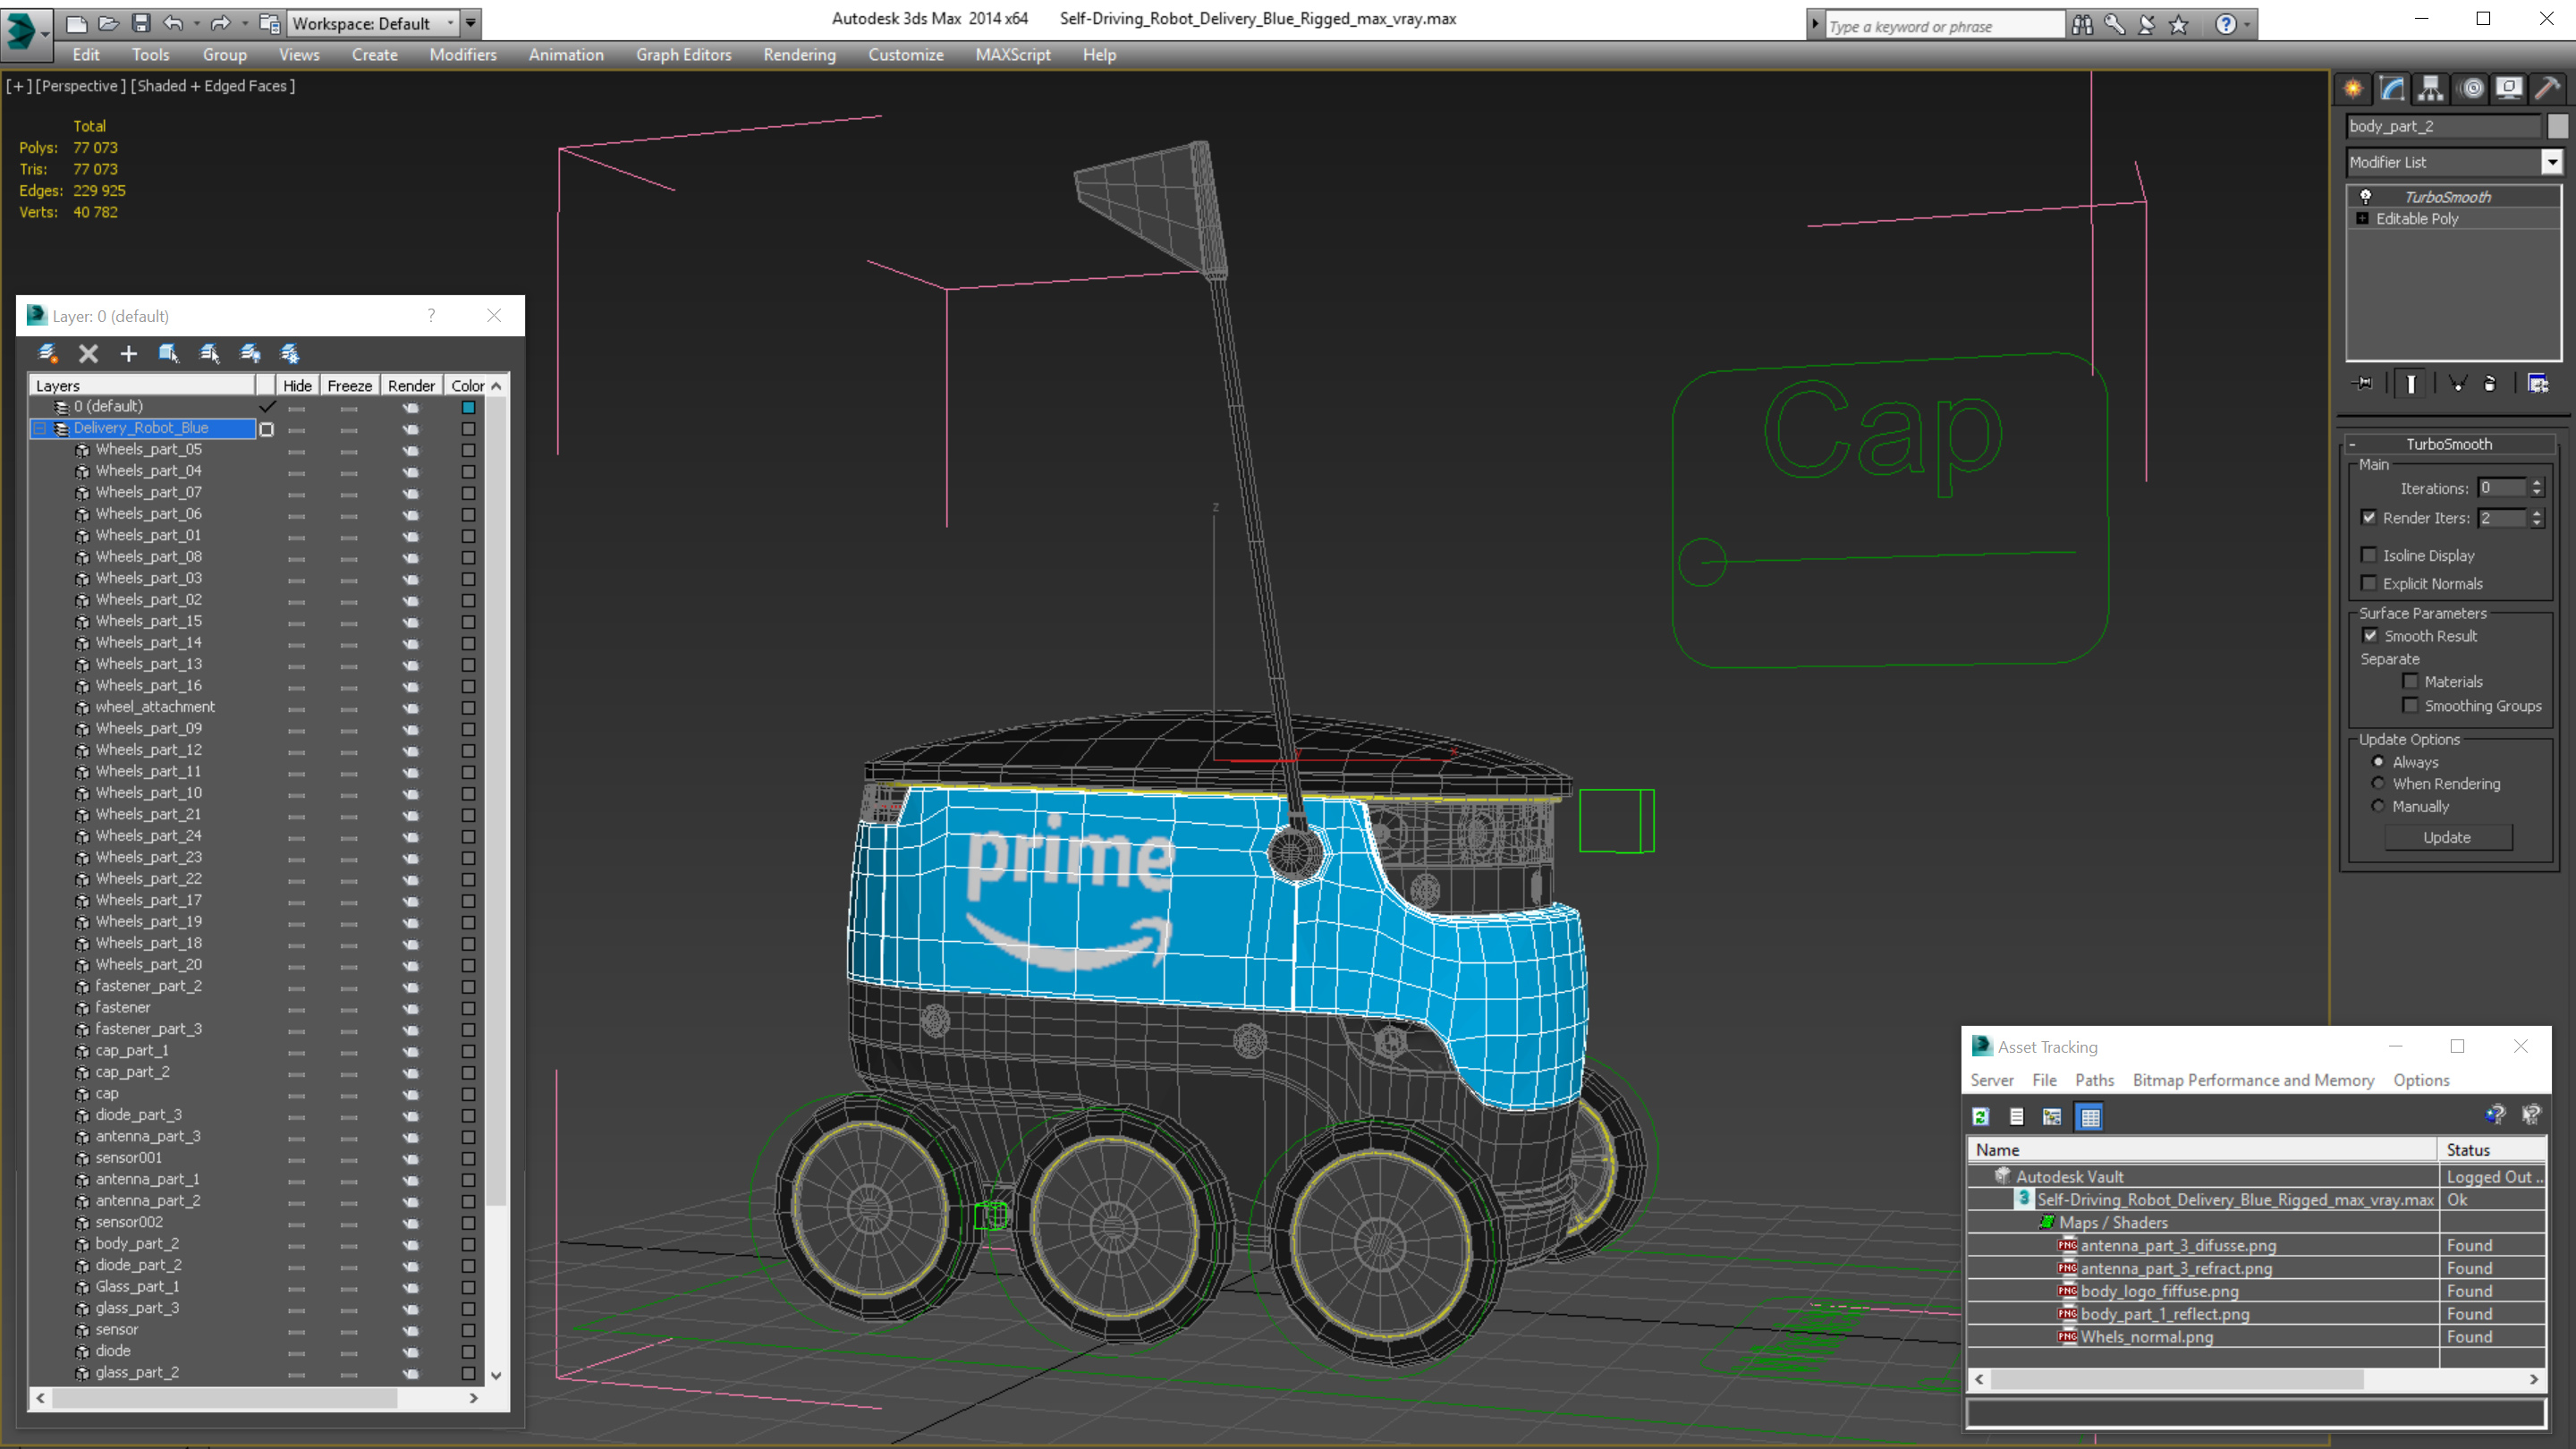The image size is (2576, 1449).
Task: Click the Open File folder icon
Action: (109, 23)
